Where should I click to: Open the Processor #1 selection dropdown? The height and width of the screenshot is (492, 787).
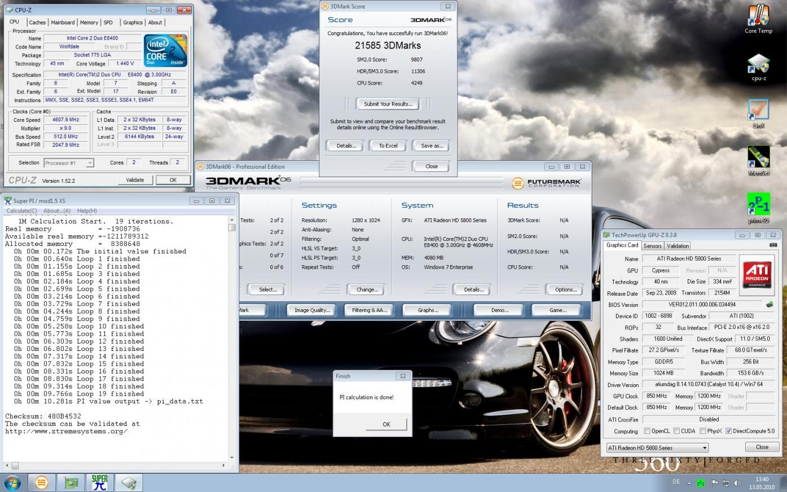coord(68,162)
